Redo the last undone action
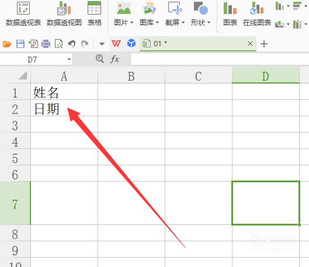 click(x=85, y=44)
